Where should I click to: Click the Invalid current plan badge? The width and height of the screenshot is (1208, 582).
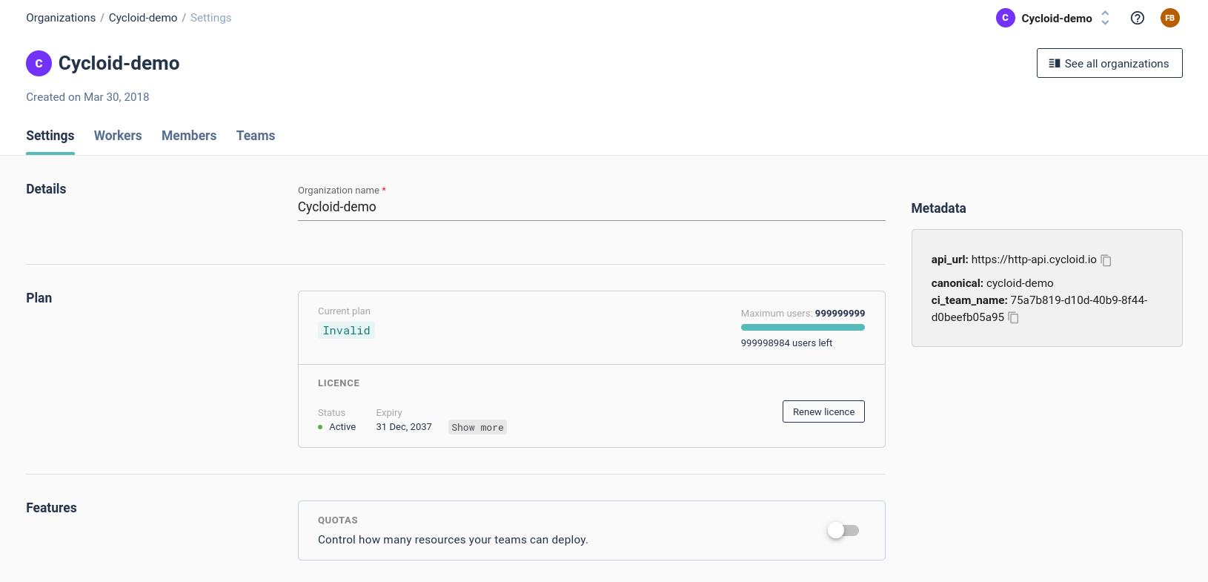coord(346,331)
